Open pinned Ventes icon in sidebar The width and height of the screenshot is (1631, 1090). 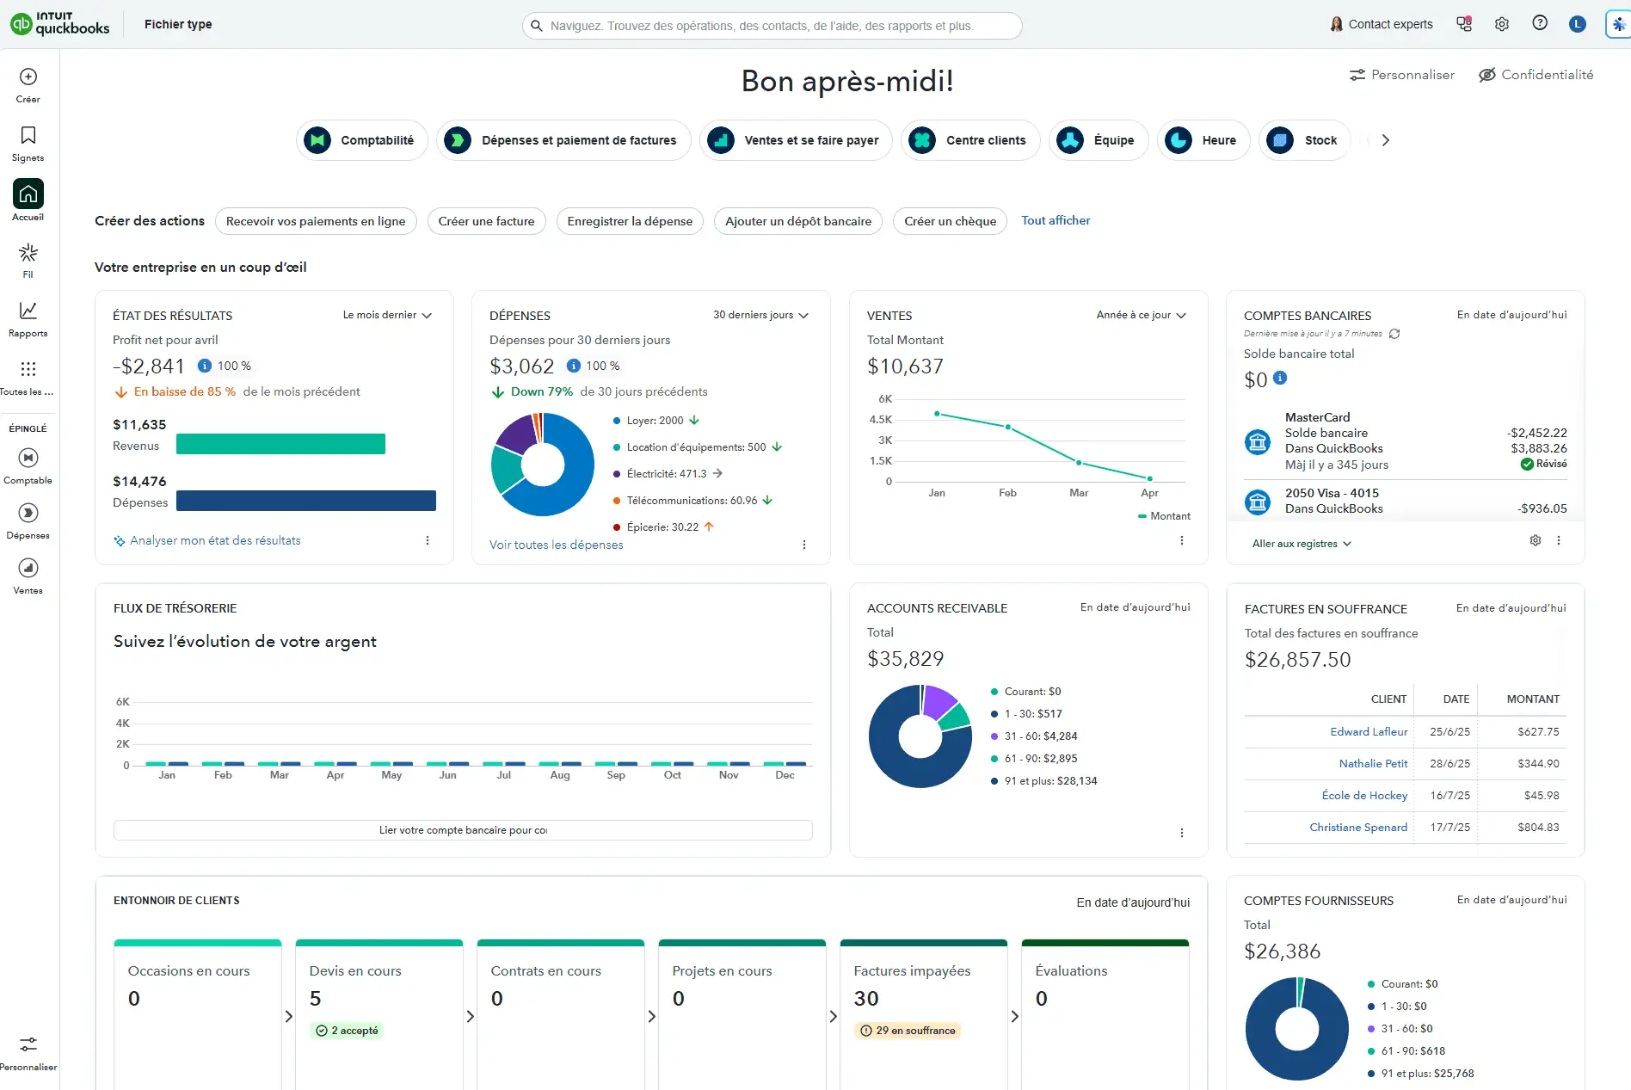(28, 568)
